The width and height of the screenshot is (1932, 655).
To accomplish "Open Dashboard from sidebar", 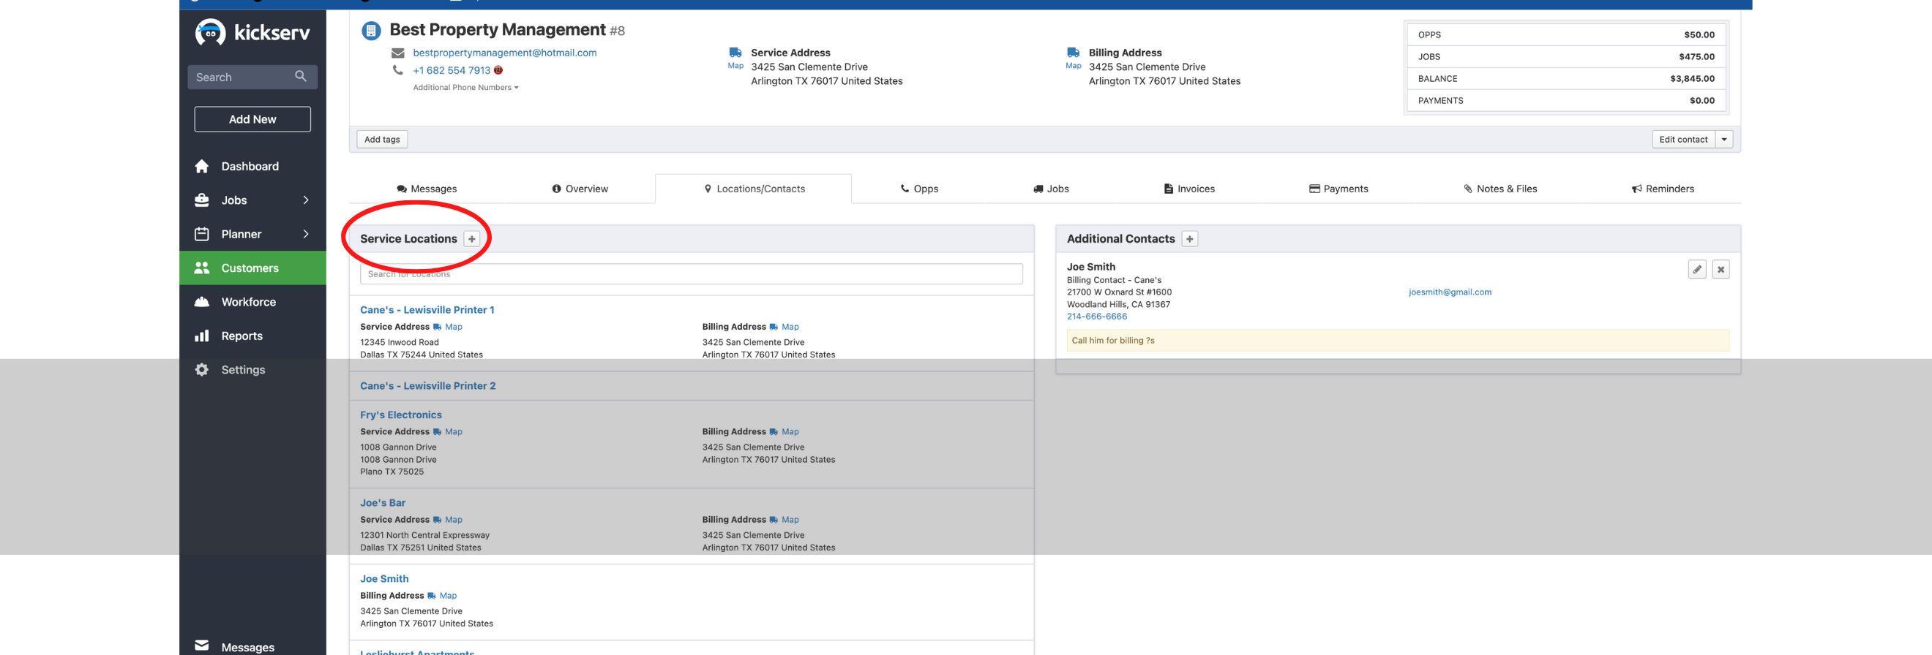I will (249, 167).
